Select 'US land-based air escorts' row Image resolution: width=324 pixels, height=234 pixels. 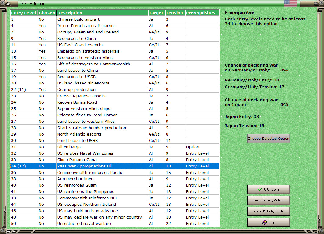click(115, 83)
